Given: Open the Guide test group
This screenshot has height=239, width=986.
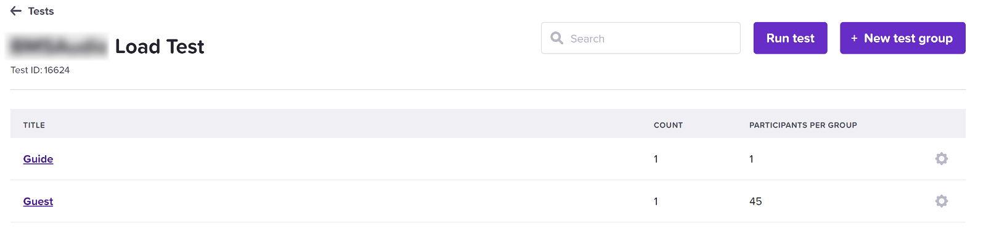Looking at the screenshot, I should (x=38, y=159).
